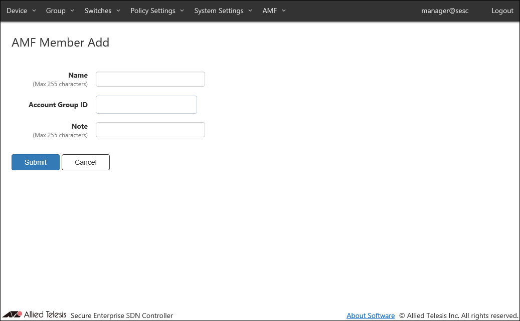The width and height of the screenshot is (520, 321).
Task: Click the Secure Enterprise SDN Controller text
Action: pyautogui.click(x=122, y=315)
